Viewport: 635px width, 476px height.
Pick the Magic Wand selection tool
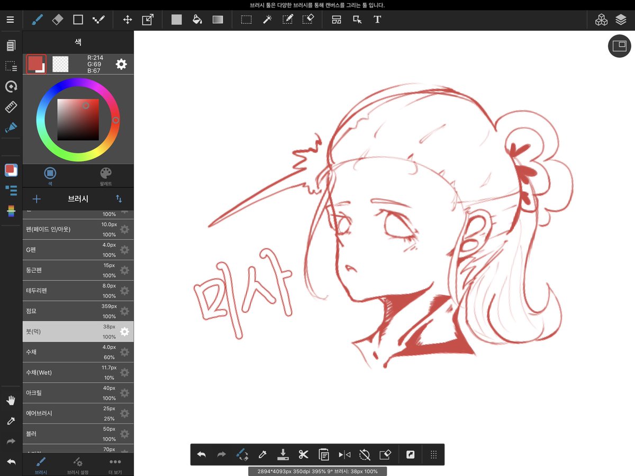coord(267,20)
